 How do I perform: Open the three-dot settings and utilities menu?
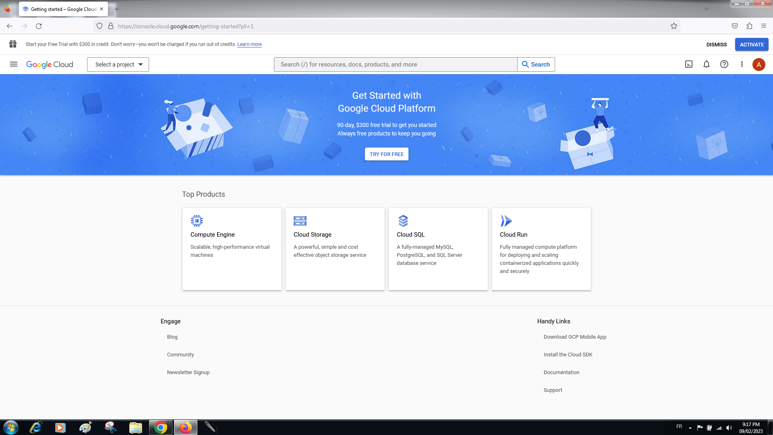[742, 65]
